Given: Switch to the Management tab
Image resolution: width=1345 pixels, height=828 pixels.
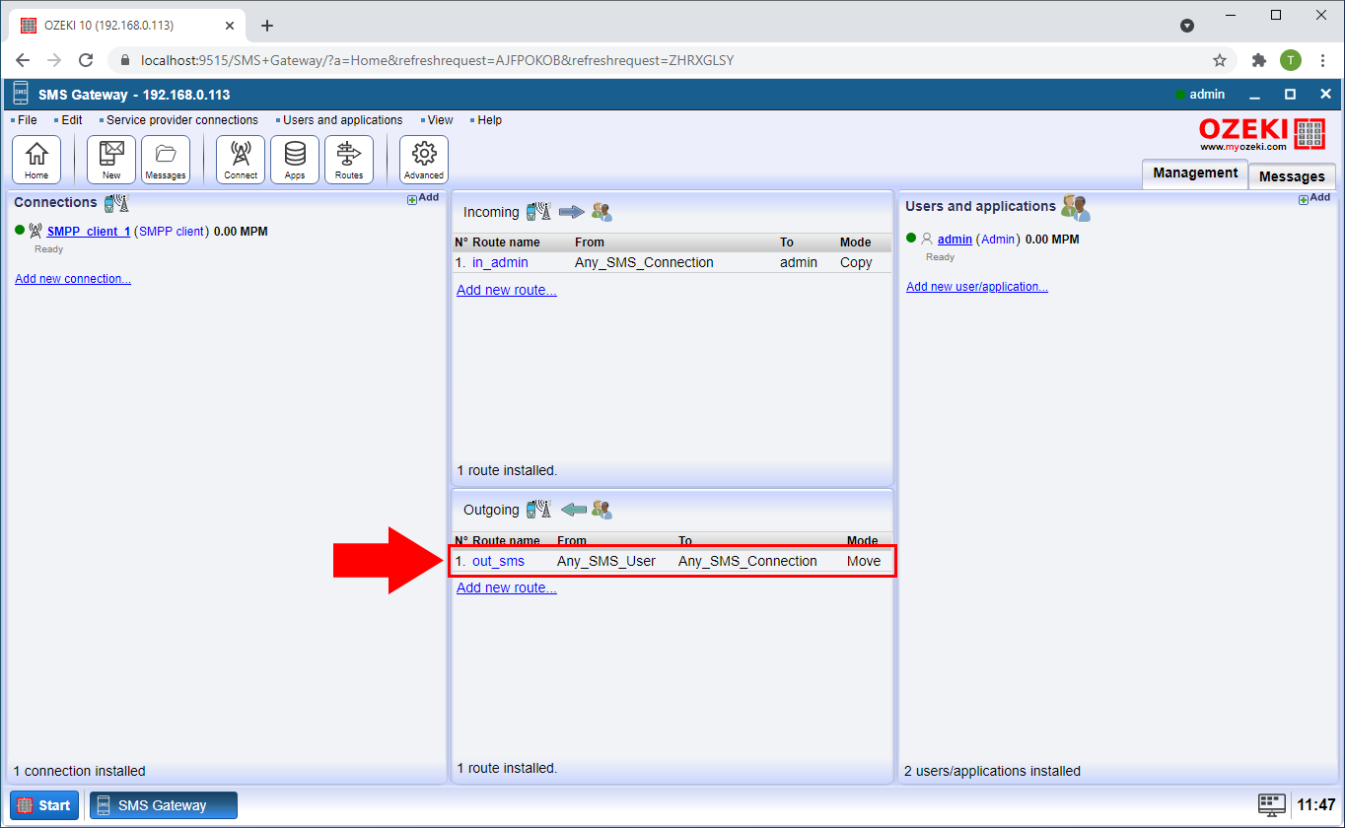Looking at the screenshot, I should point(1195,172).
